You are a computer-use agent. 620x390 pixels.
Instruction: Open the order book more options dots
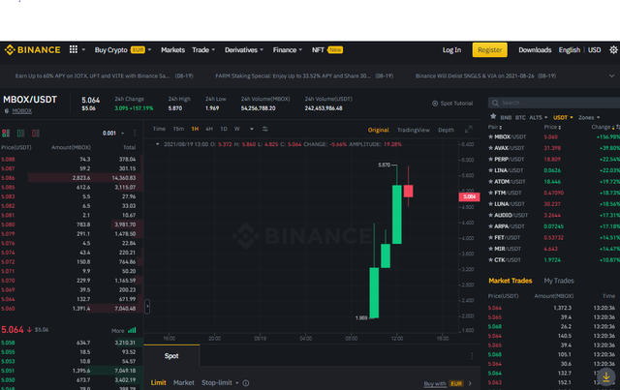(x=135, y=134)
